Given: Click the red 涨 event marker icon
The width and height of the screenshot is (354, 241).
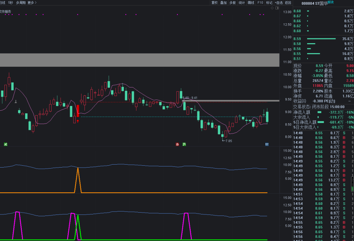Looking at the screenshot, I should pos(177,144).
